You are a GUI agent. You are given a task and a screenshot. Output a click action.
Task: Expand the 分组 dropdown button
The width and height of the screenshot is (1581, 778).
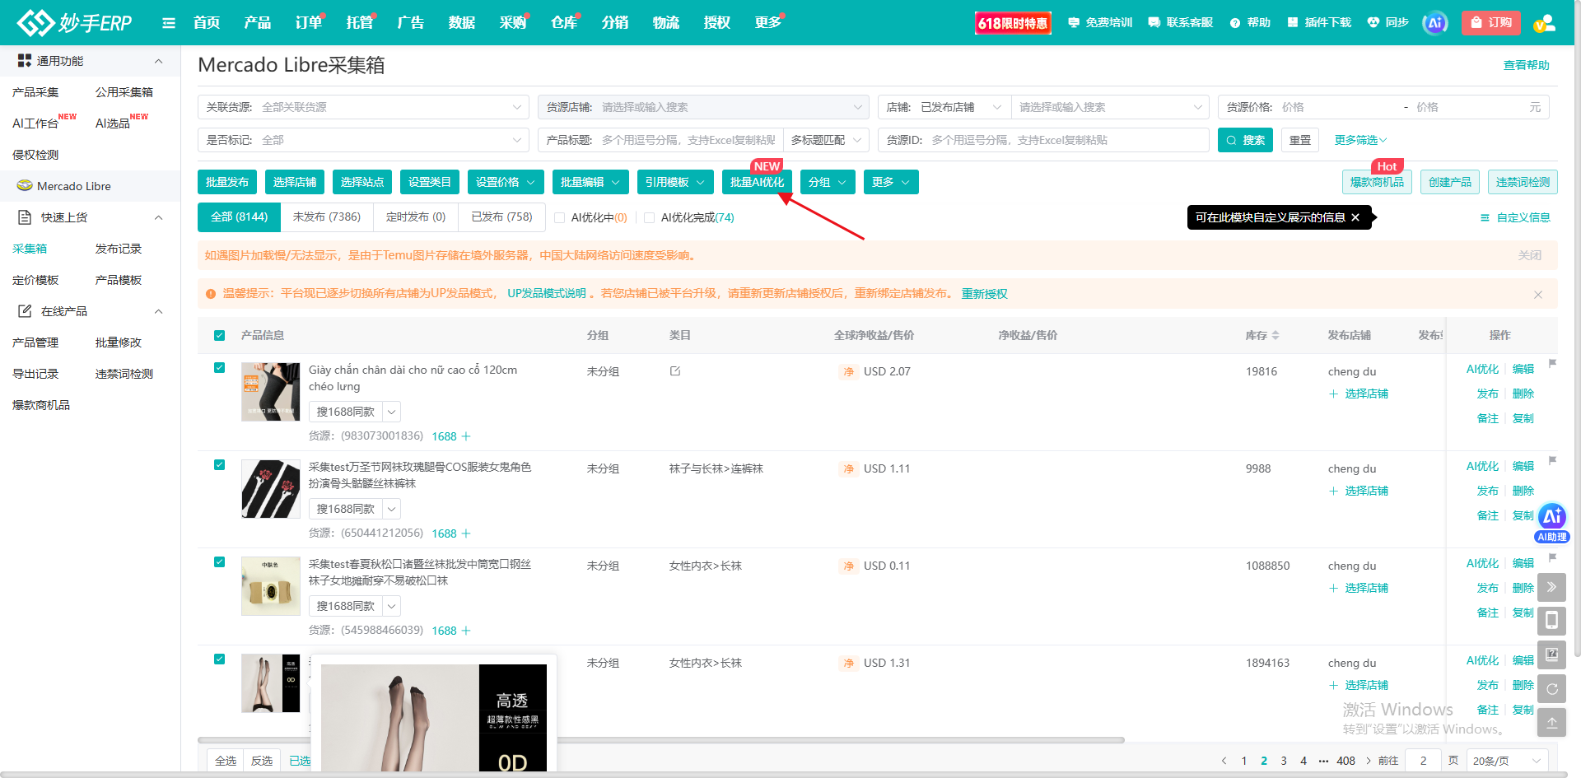pyautogui.click(x=828, y=182)
